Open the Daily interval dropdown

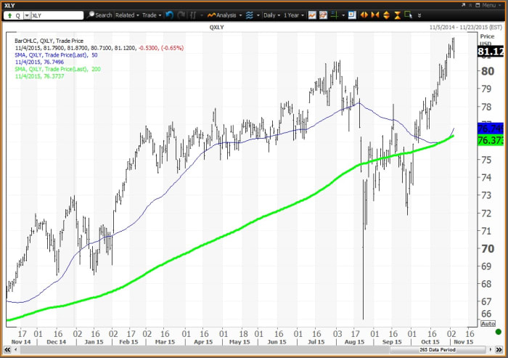click(271, 15)
